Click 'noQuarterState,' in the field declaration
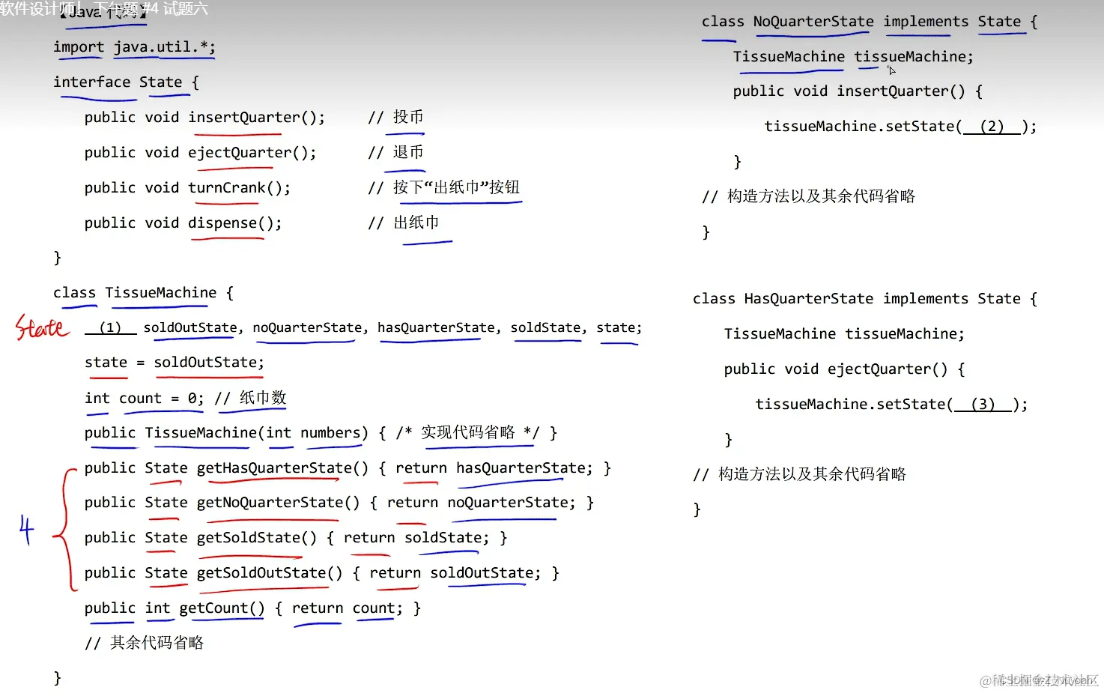Viewport: 1104px width, 693px height. 310,328
